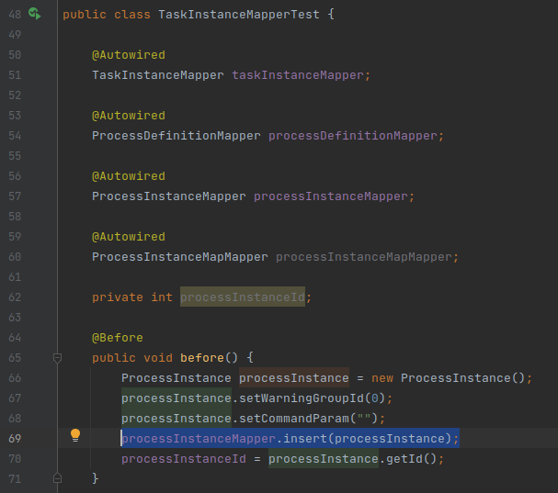Click line number 69 in the gutter
The height and width of the screenshot is (493, 558).
point(15,439)
